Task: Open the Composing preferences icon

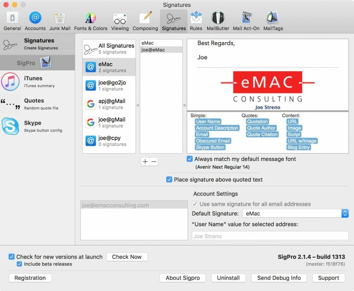Action: tap(145, 21)
